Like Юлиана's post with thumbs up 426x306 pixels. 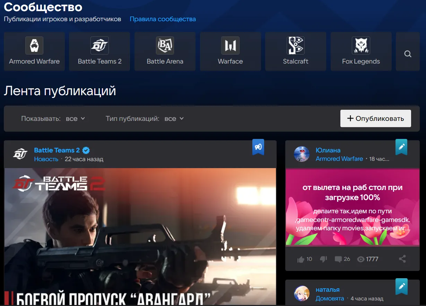tap(301, 259)
